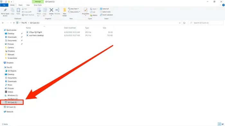Open the New item dropdown
This screenshot has width=225, height=126.
point(73,9)
